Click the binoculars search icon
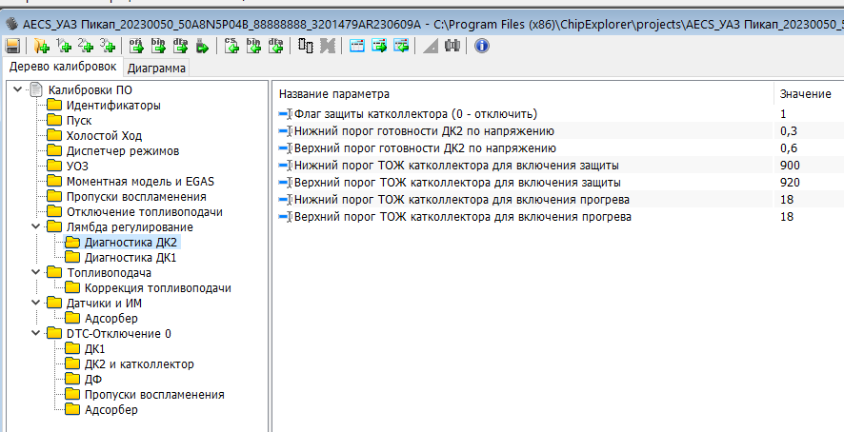 click(x=452, y=45)
